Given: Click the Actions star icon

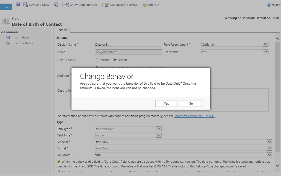Looking at the screenshot, I should click(144, 5).
